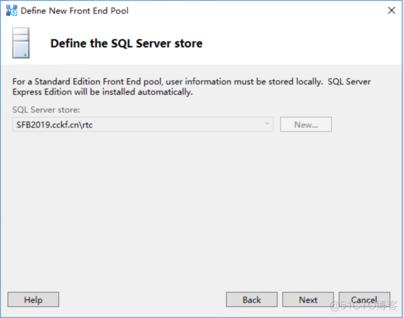This screenshot has width=404, height=318.
Task: Open Help for this wizard page
Action: pos(33,299)
